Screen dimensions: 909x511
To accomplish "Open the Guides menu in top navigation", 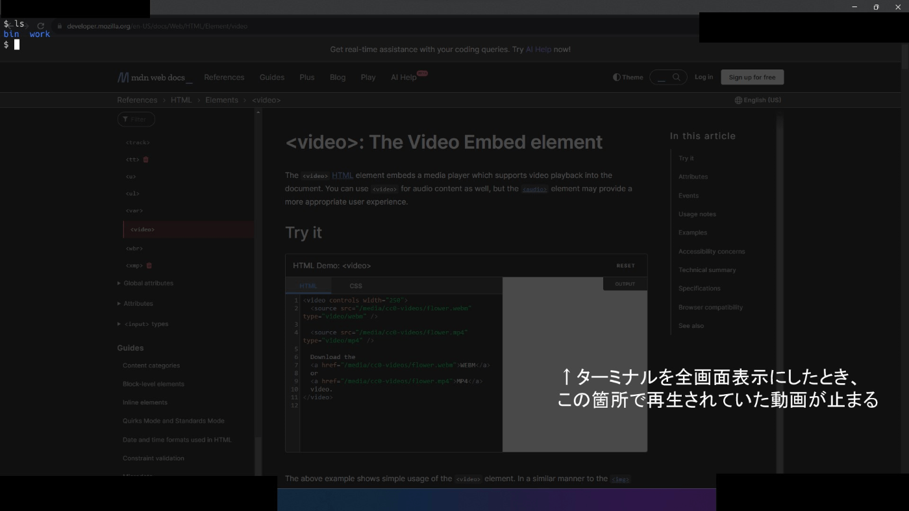I will (272, 77).
